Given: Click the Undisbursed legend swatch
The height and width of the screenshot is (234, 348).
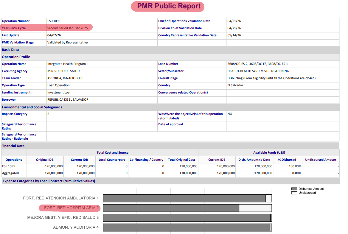Looking at the screenshot, I should 294,193.
